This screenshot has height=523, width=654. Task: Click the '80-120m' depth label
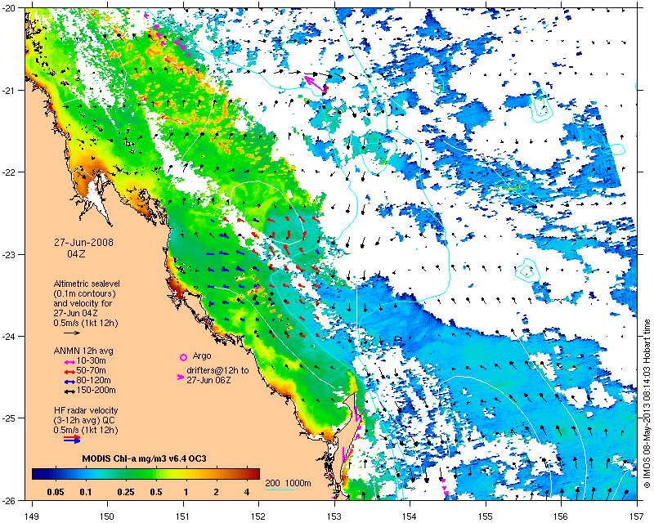pos(94,380)
